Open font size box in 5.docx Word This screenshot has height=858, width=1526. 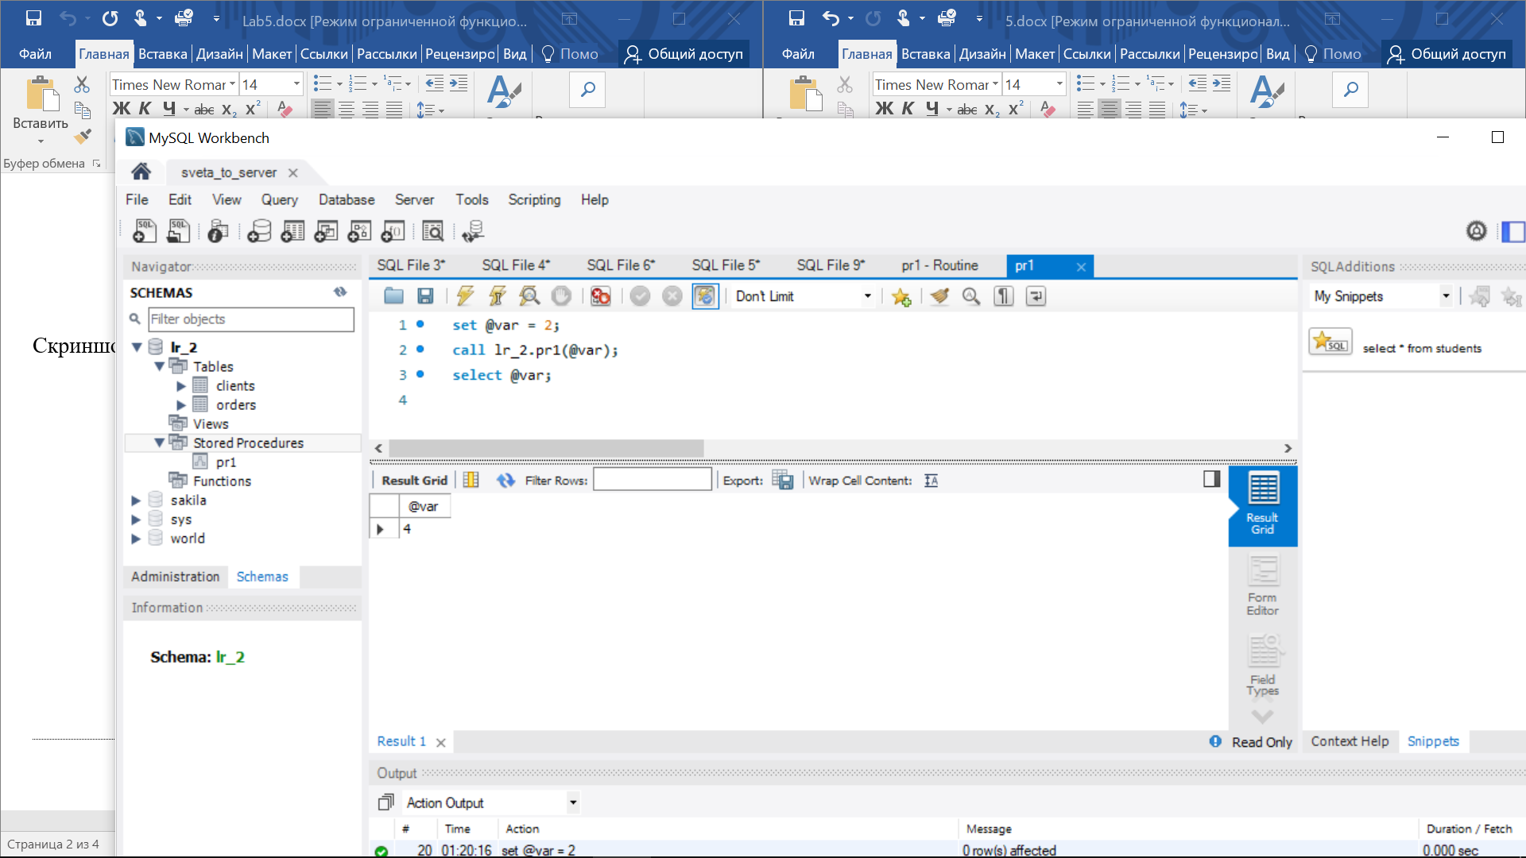pos(1033,84)
